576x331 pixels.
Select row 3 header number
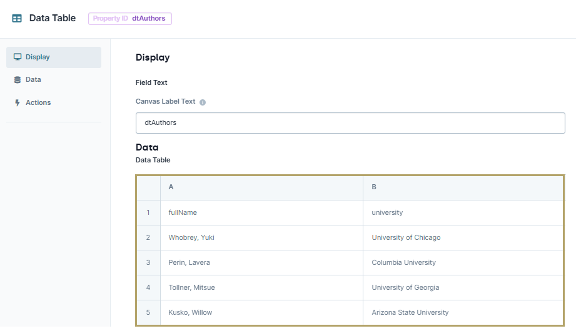tap(148, 262)
